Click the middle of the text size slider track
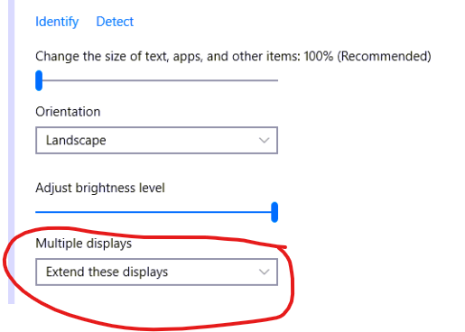Viewport: 465px width, 332px height. click(157, 80)
